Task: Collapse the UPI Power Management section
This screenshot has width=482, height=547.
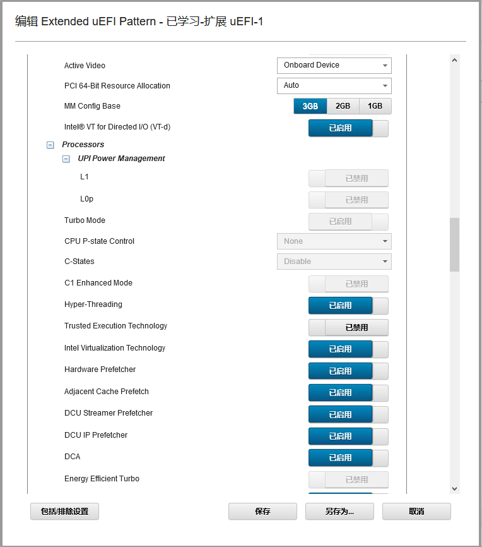Action: pos(66,159)
